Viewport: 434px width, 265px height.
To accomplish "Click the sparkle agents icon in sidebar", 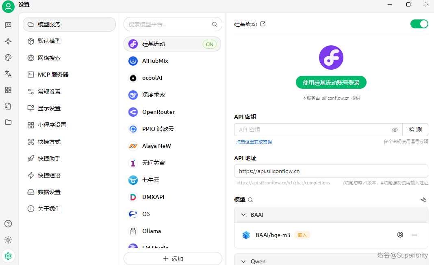I will pos(8,41).
